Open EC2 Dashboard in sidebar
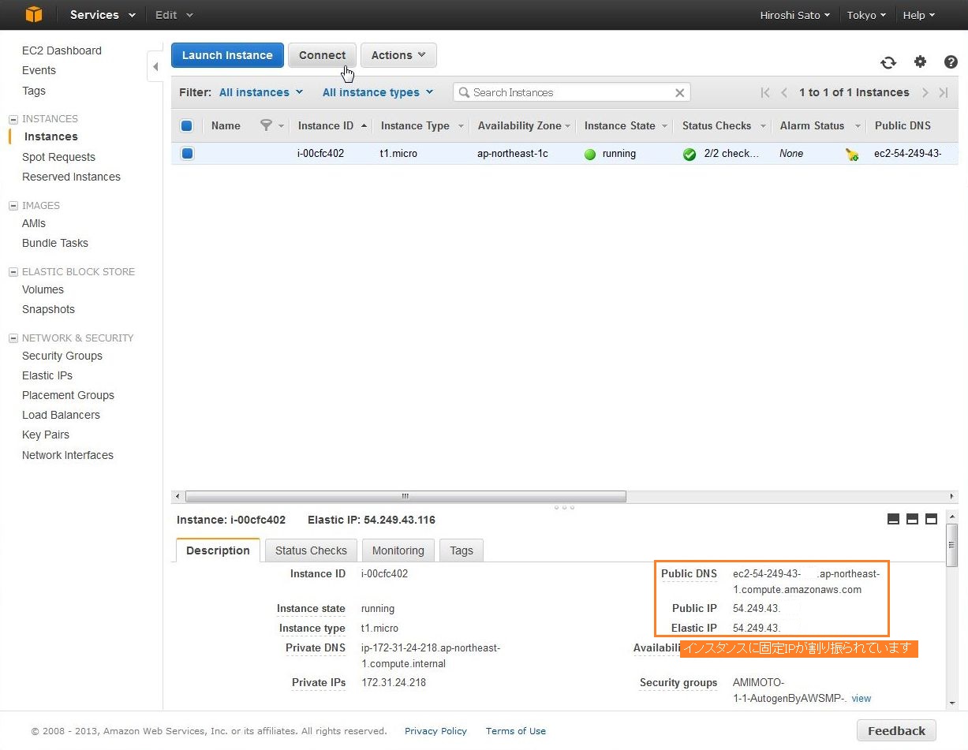Viewport: 968px width, 750px height. click(x=62, y=50)
